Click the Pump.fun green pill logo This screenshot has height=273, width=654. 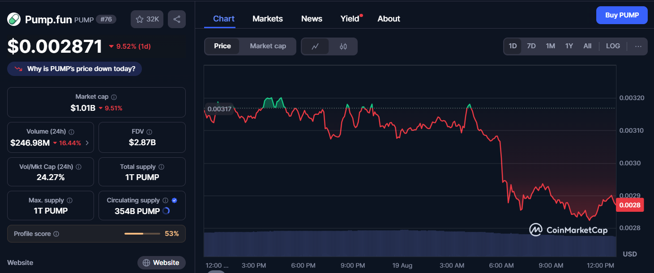coord(14,19)
